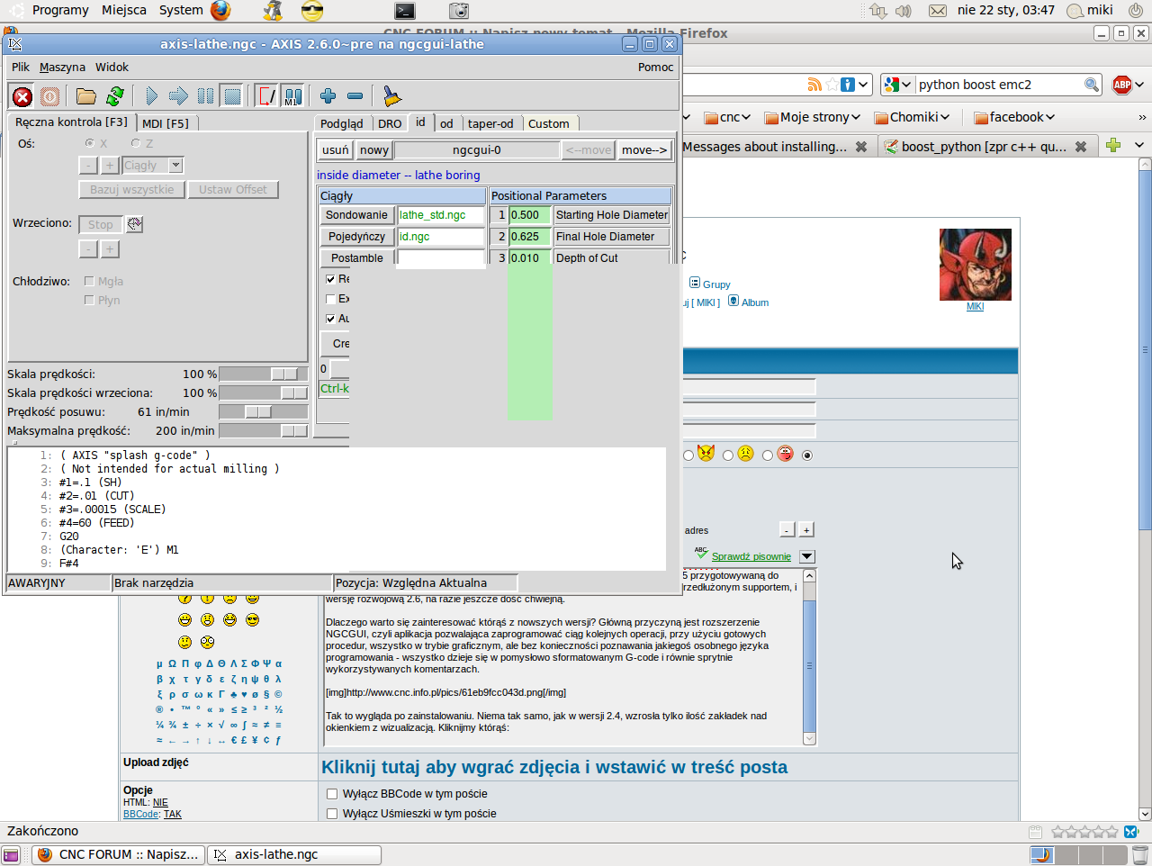This screenshot has height=866, width=1152.
Task: Click Sondowanie button
Action: (356, 215)
